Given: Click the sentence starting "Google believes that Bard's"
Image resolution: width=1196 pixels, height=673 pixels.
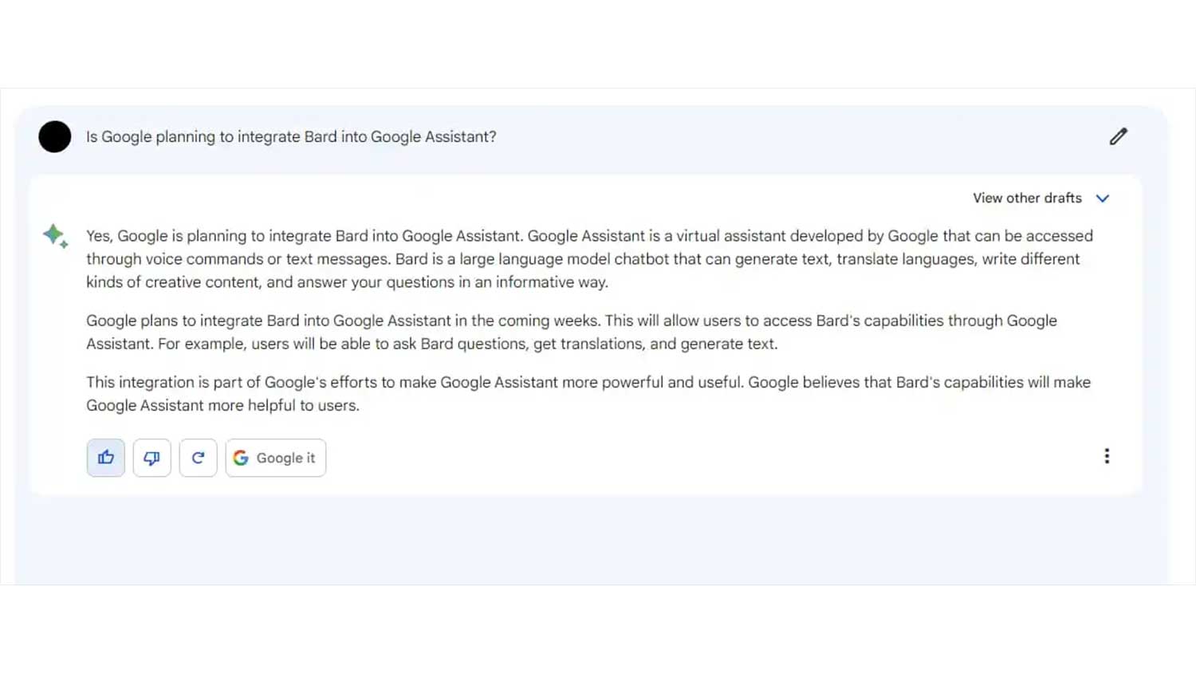Looking at the screenshot, I should [x=919, y=382].
